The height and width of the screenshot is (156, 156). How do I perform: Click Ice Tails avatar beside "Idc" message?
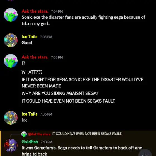(11, 118)
